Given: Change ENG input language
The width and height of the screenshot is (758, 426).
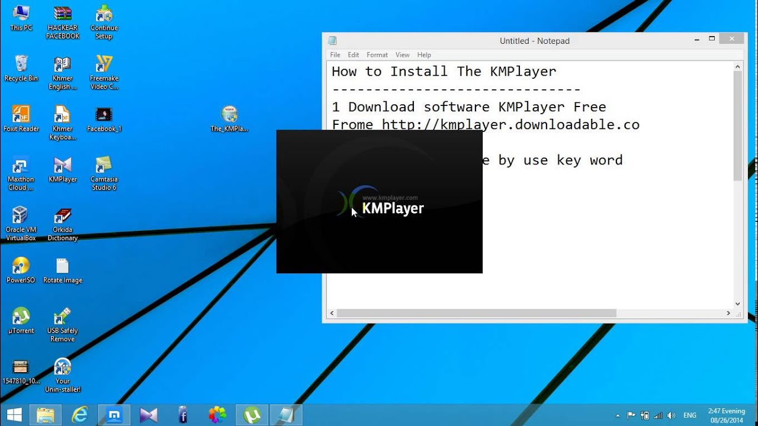Looking at the screenshot, I should pyautogui.click(x=690, y=415).
